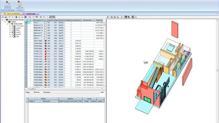Click the Clases de elementos ribbon button

[x=8, y=5]
